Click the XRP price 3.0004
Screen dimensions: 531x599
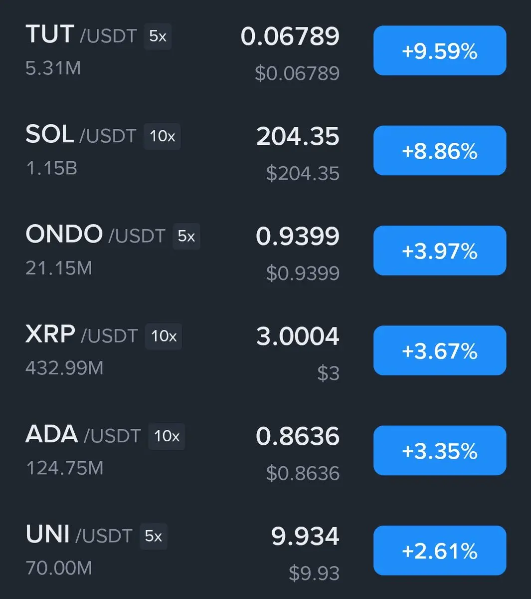(x=298, y=336)
